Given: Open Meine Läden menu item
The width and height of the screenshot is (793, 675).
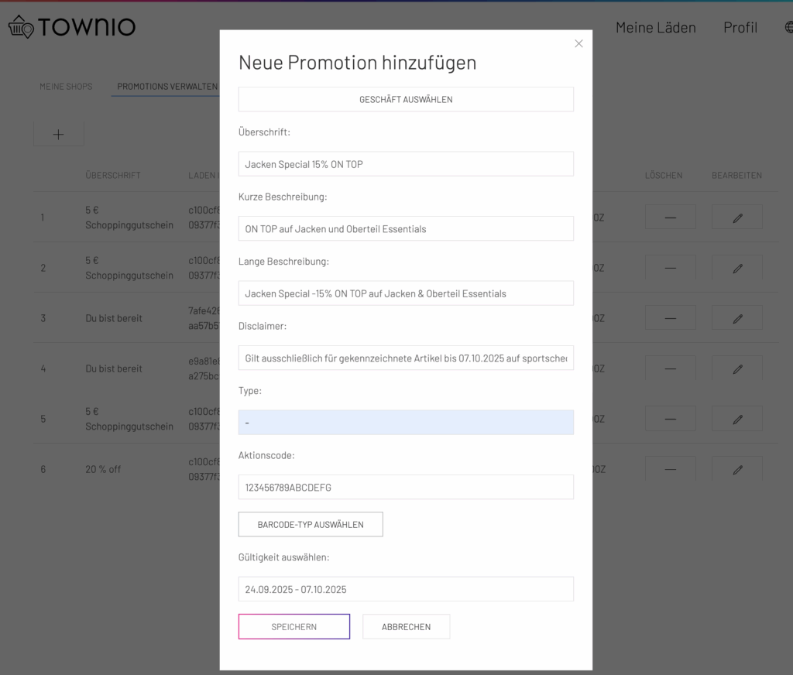Looking at the screenshot, I should 655,27.
